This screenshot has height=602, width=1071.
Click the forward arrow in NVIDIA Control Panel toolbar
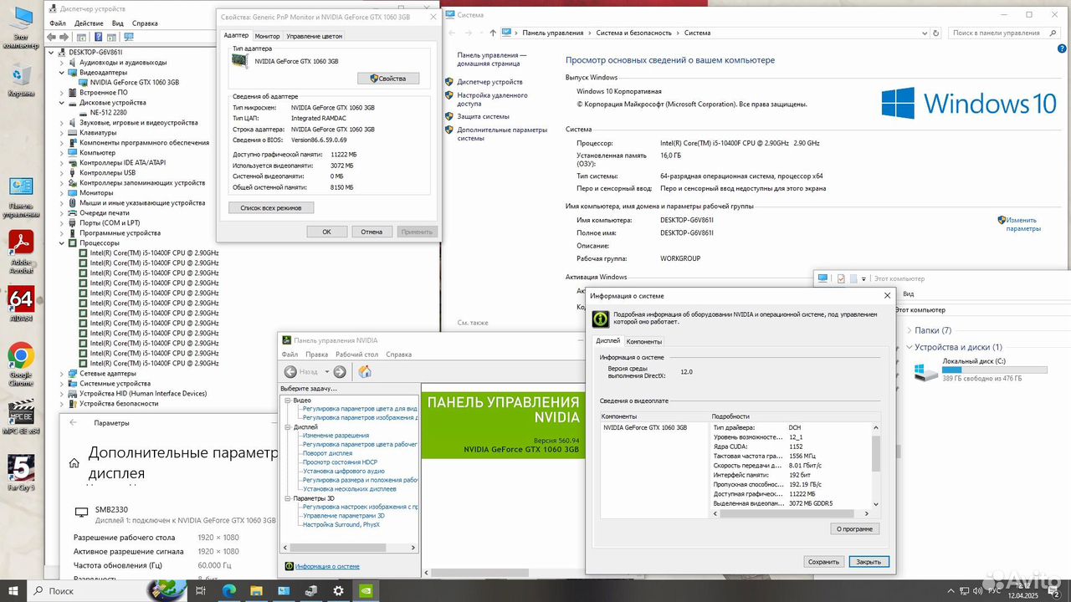[340, 372]
